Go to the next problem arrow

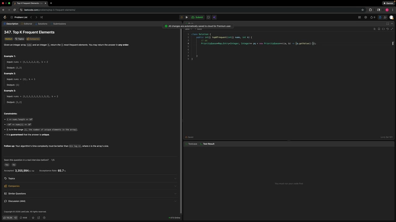(36, 17)
